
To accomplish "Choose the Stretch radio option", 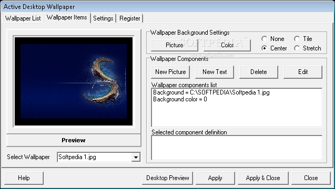I will 308,48.
